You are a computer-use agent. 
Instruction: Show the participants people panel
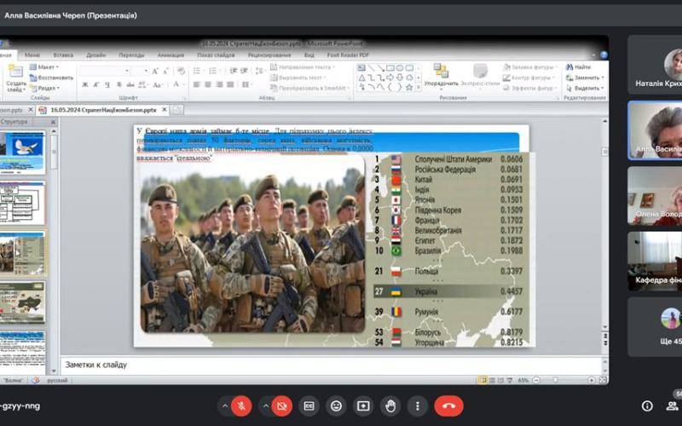(673, 406)
